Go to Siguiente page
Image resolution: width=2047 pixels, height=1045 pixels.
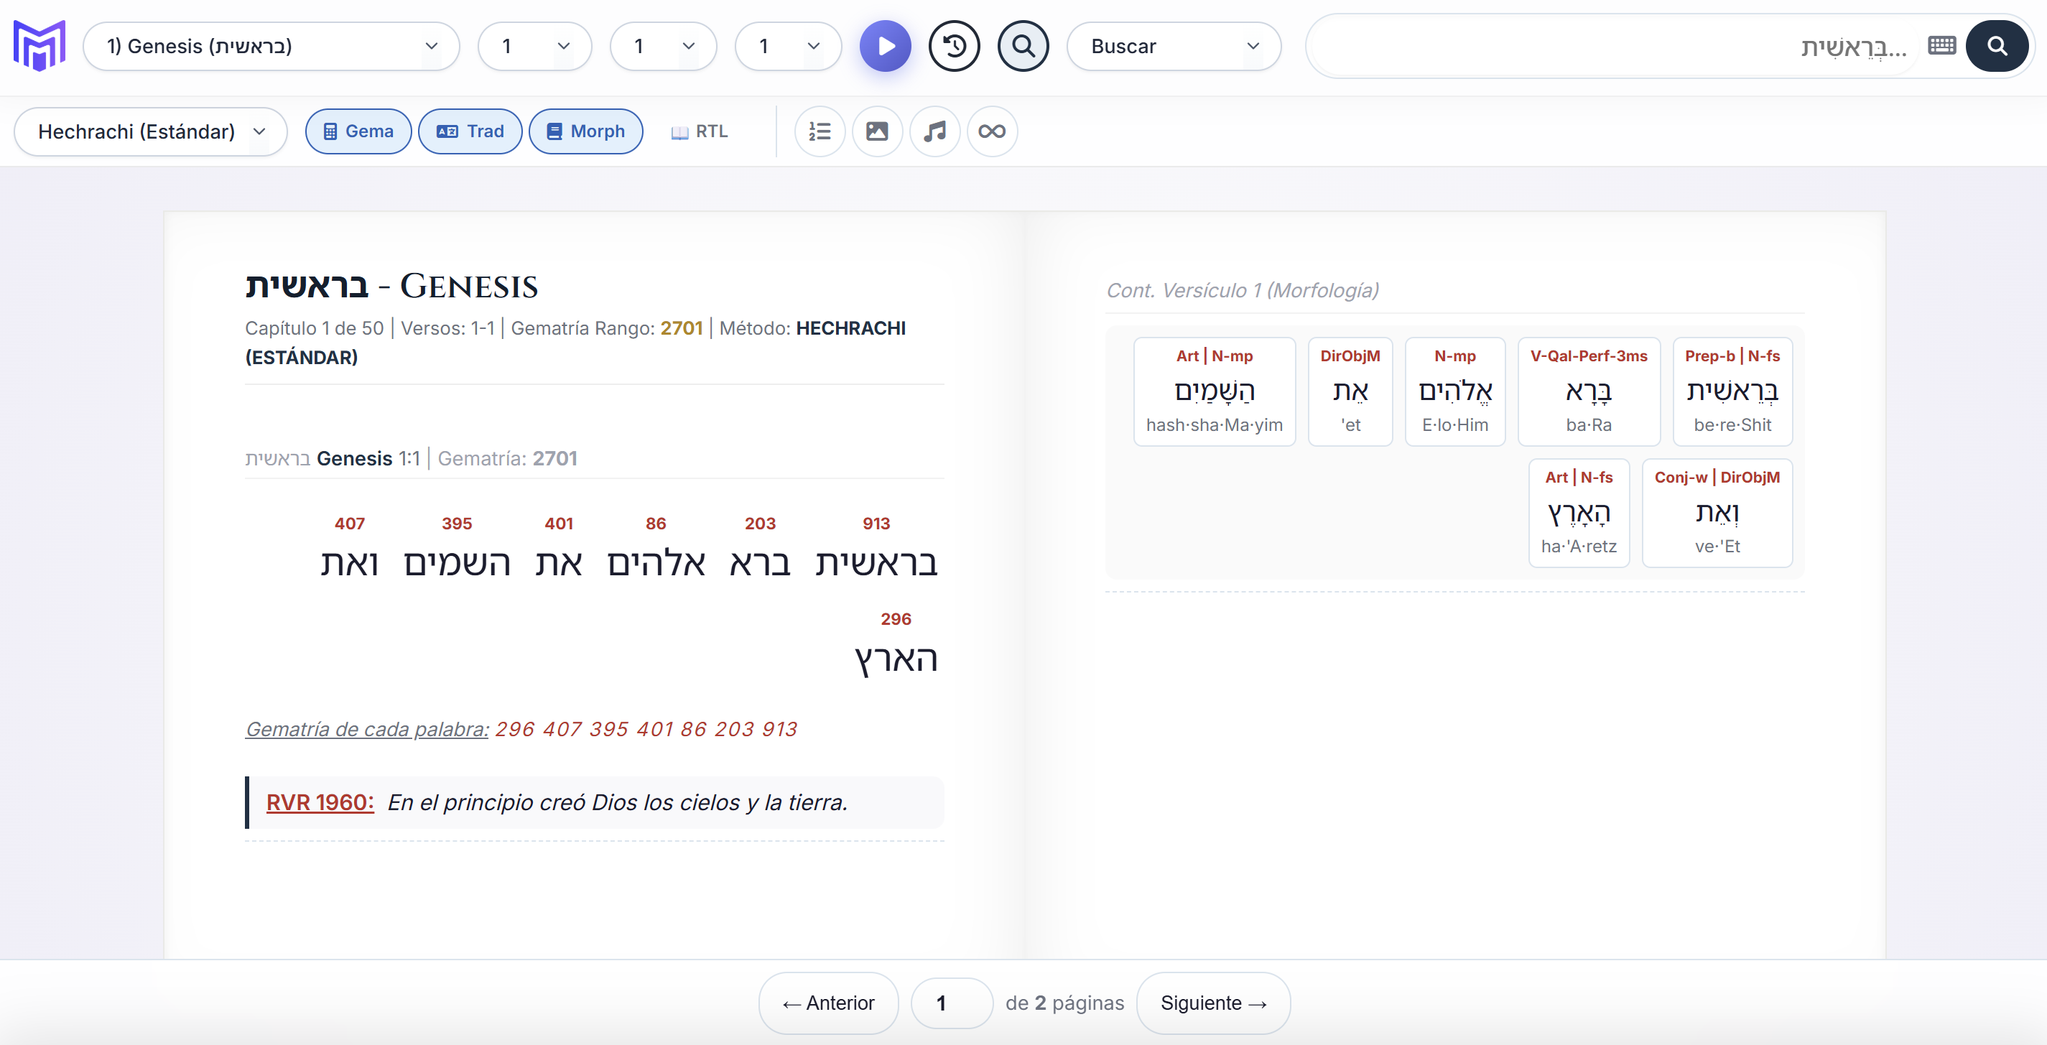tap(1212, 1003)
